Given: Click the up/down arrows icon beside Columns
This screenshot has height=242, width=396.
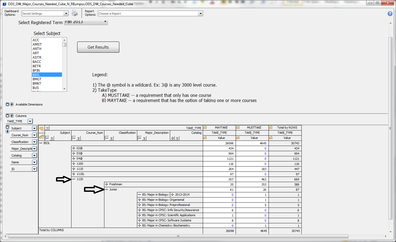Looking at the screenshot, I should point(12,116).
